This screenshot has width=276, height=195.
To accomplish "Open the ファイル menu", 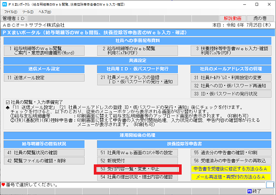I will tap(11, 12).
